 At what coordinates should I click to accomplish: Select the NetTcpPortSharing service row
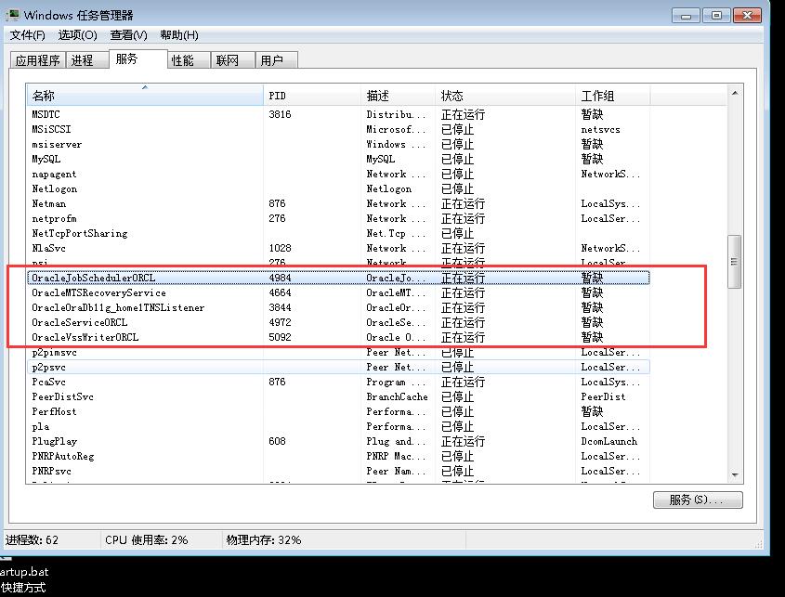(x=338, y=233)
